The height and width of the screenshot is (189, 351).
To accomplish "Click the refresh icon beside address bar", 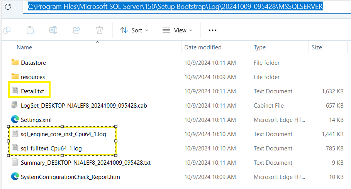I will pyautogui.click(x=8, y=7).
